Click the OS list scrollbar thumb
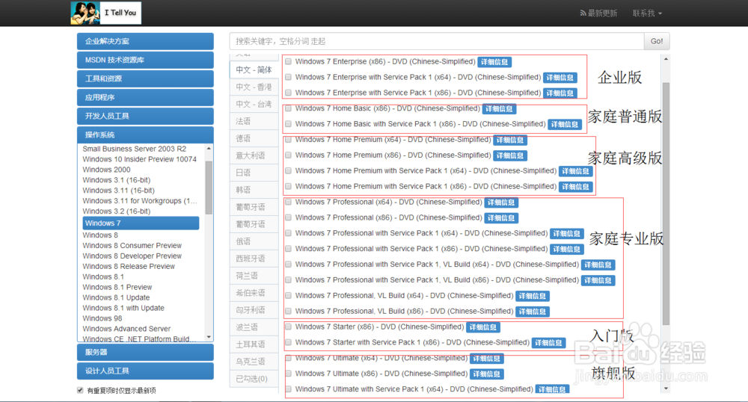The width and height of the screenshot is (748, 402). [209, 188]
